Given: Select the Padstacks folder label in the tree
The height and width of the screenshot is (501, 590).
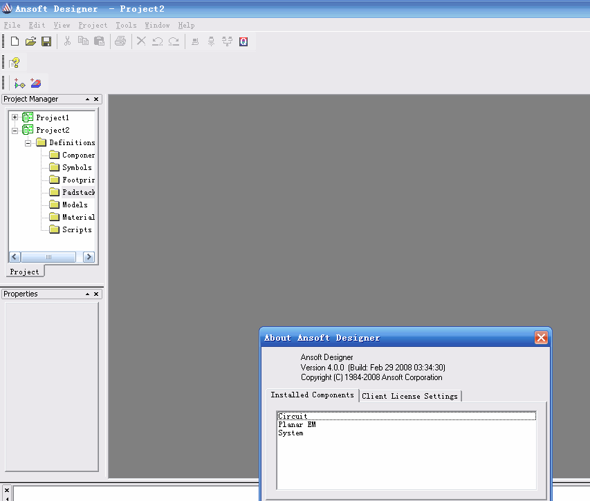Looking at the screenshot, I should 78,192.
